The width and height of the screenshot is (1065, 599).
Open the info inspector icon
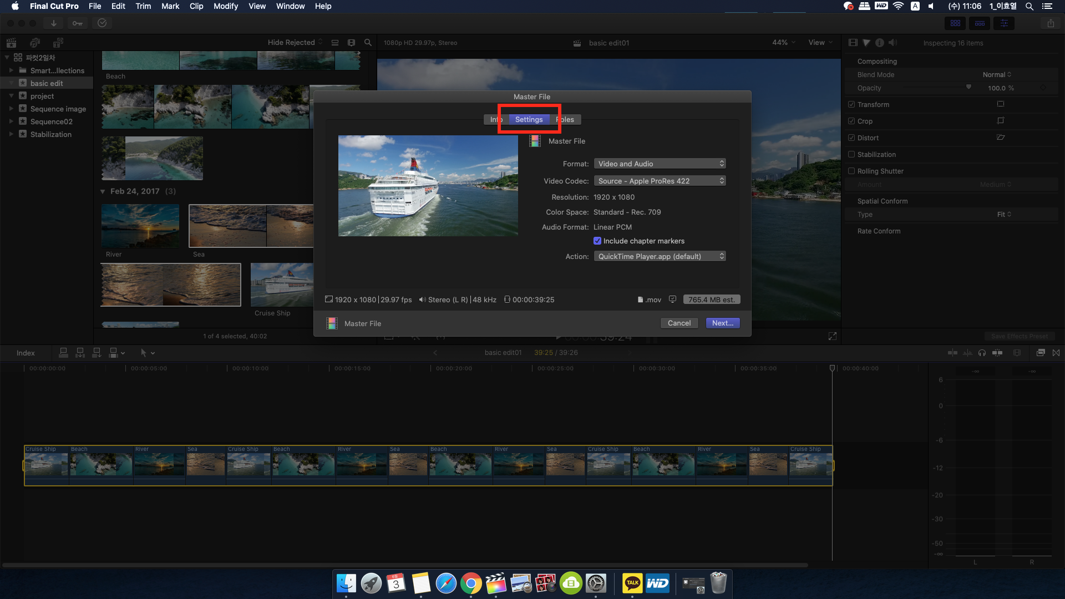[880, 43]
